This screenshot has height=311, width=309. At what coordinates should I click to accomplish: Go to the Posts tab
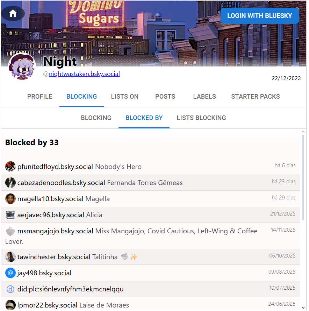tap(165, 97)
